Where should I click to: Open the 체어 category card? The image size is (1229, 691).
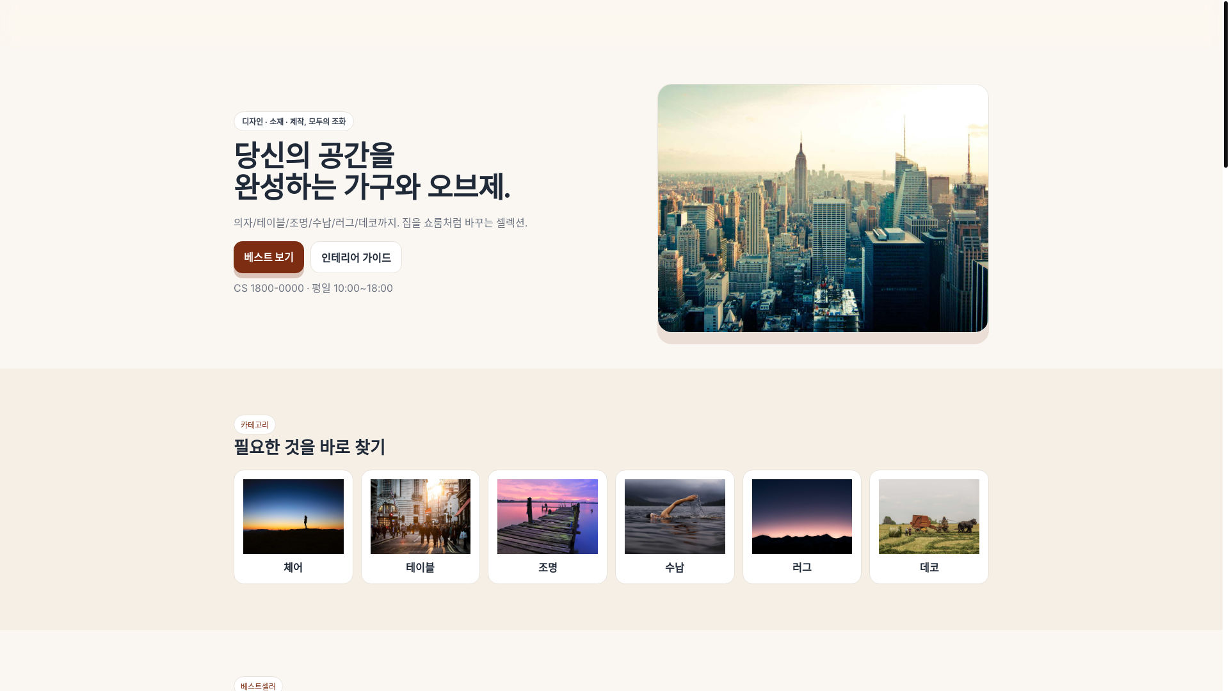pyautogui.click(x=293, y=527)
